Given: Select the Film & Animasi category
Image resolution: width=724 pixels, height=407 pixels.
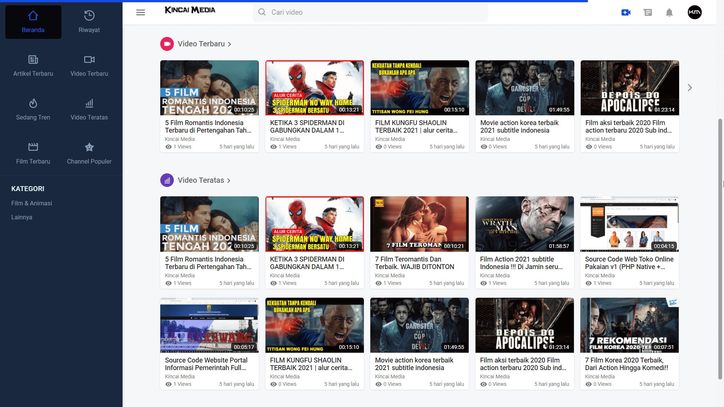Looking at the screenshot, I should (x=32, y=203).
